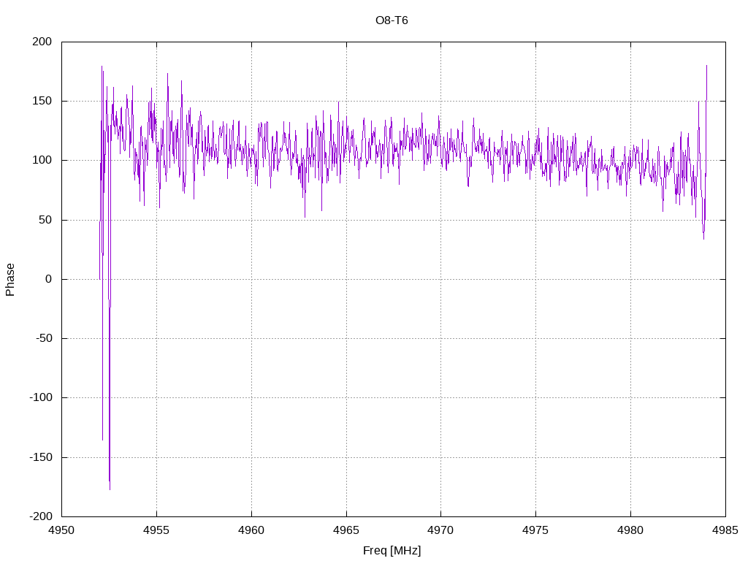Click the y-axis tick label -200
Image resolution: width=748 pixels, height=561 pixels.
coord(41,516)
